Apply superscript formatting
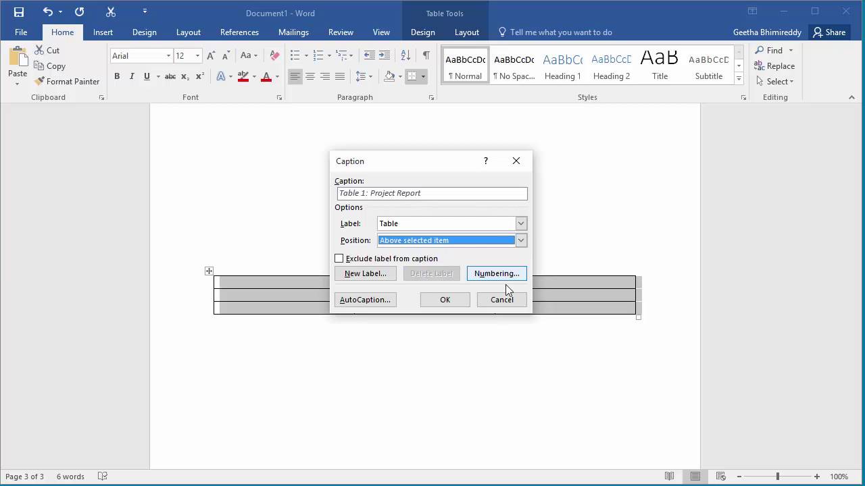 point(199,77)
